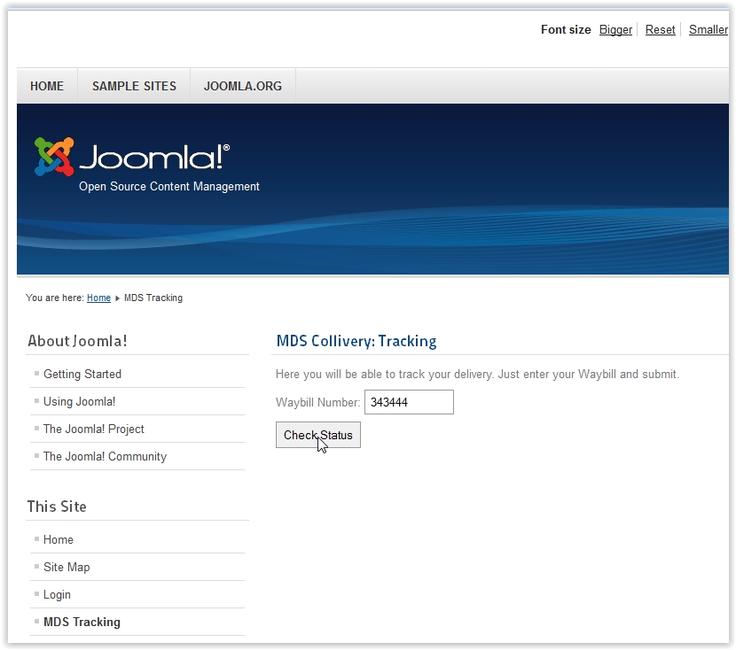Screen dimensions: 736x650
Task: Decrease font size with Smaller link
Action: point(708,29)
